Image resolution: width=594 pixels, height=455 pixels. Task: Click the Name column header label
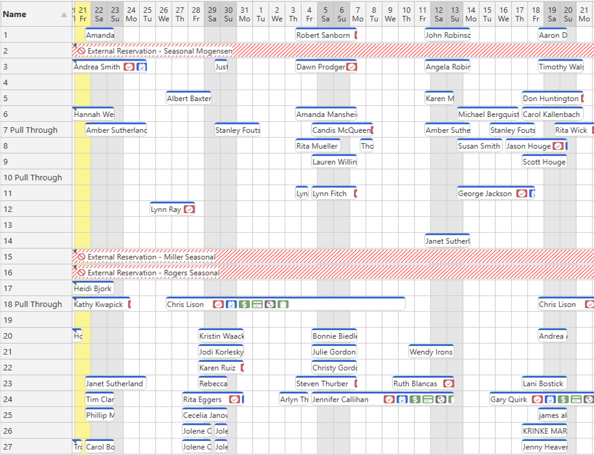click(15, 15)
